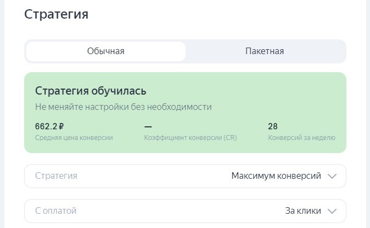Click the 662.2 ₽ average price value

coord(49,126)
